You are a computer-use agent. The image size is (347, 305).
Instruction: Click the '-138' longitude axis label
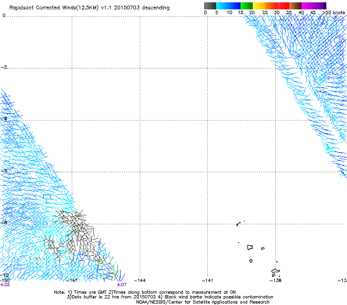tap(276, 281)
